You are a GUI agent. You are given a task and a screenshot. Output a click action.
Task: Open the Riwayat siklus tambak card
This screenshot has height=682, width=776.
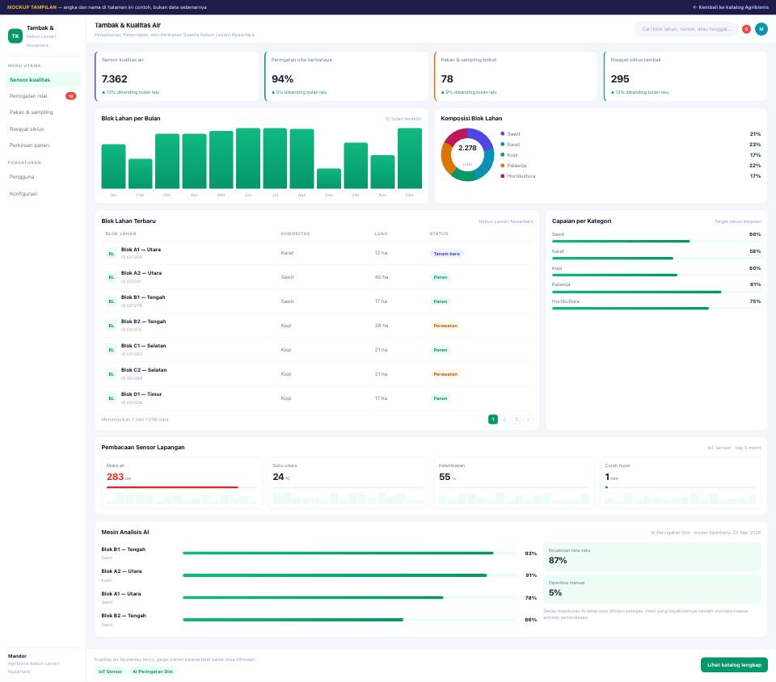(x=686, y=76)
